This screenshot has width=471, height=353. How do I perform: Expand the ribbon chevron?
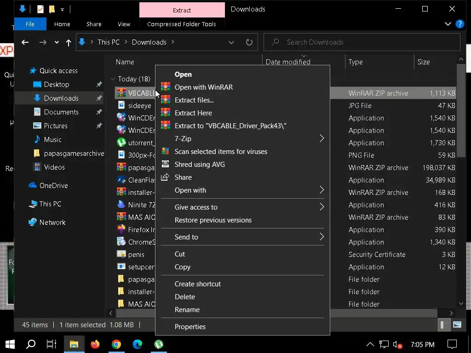448,24
